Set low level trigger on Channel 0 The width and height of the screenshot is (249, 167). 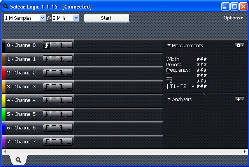point(69,45)
